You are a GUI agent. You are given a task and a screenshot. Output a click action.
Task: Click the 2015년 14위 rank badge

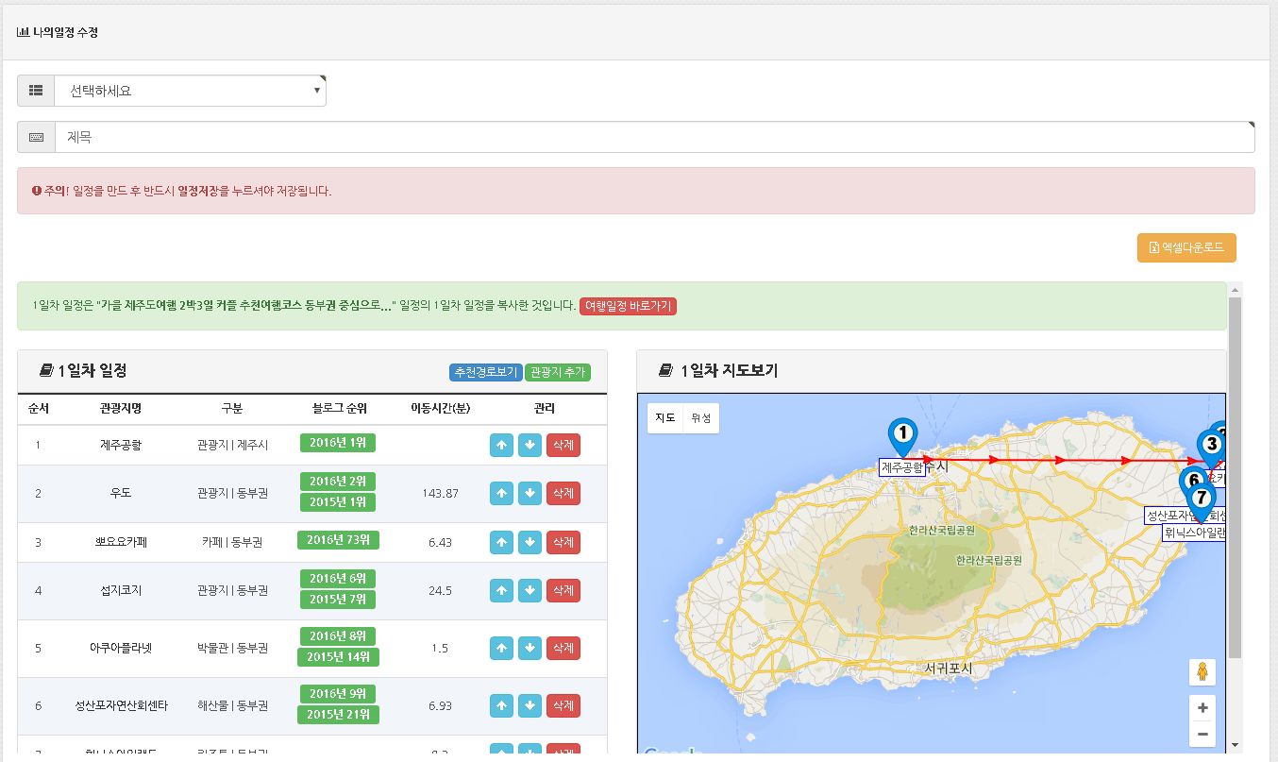pyautogui.click(x=339, y=657)
